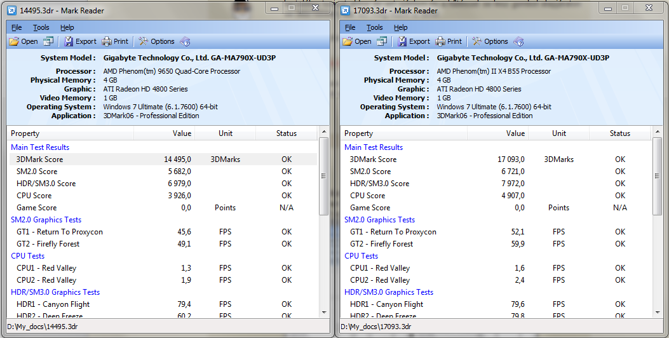The width and height of the screenshot is (669, 338).
Task: Select GT1 - Return To Proxycon row with 45,6
Action: point(163,232)
